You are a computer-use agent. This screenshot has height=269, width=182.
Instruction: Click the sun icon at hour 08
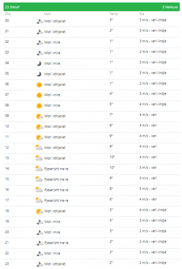pos(39,106)
